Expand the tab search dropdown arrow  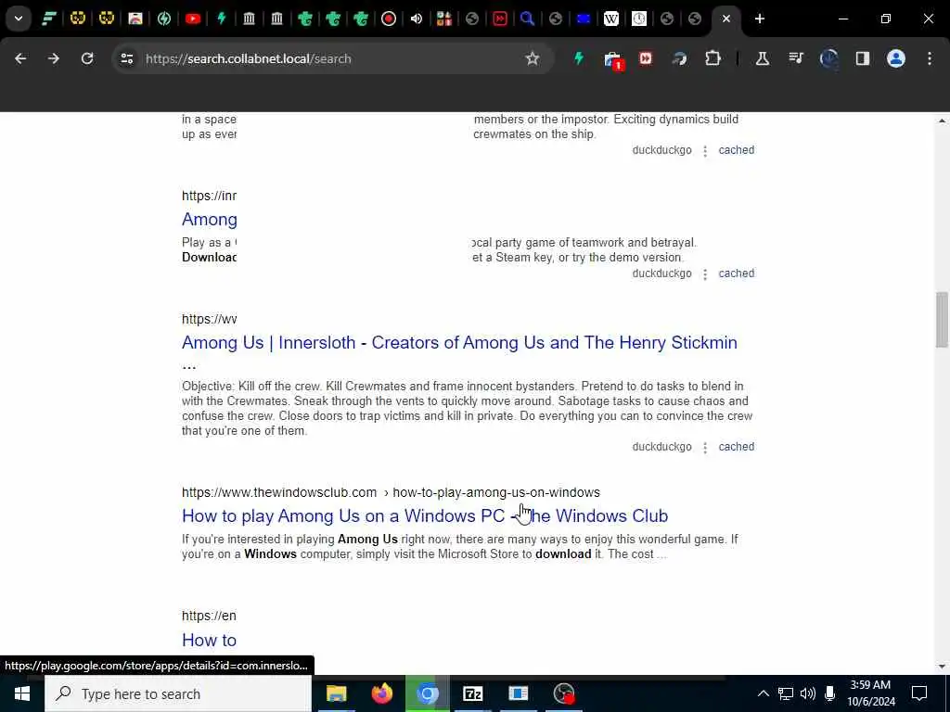coord(19,19)
